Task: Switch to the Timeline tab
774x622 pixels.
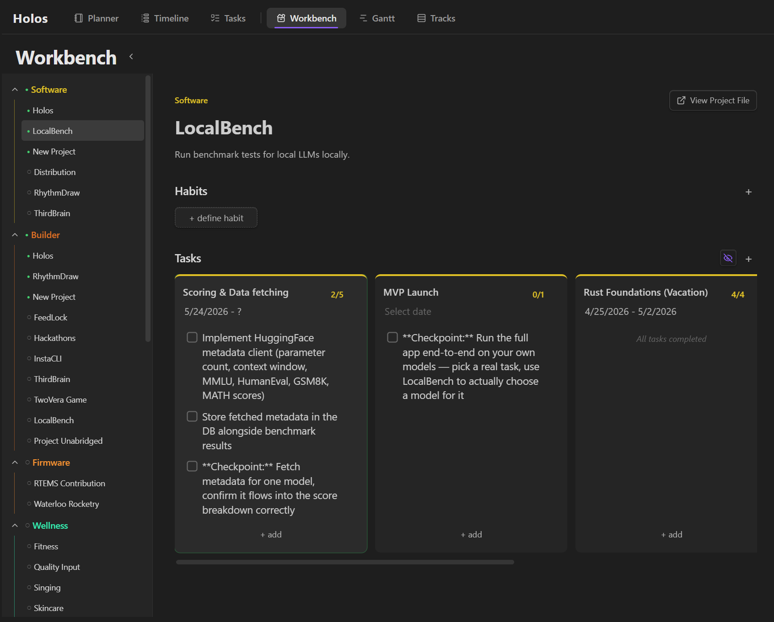Action: point(165,18)
